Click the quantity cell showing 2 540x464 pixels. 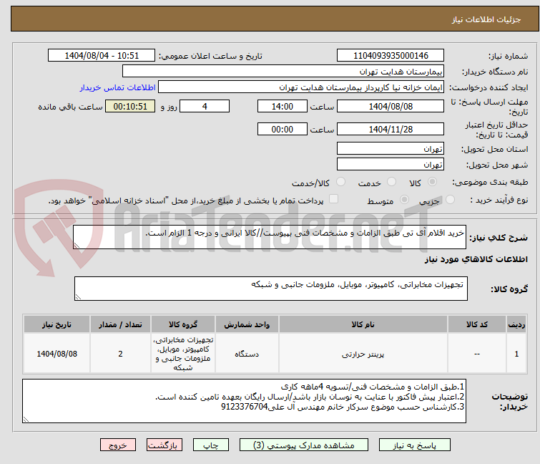pyautogui.click(x=121, y=354)
